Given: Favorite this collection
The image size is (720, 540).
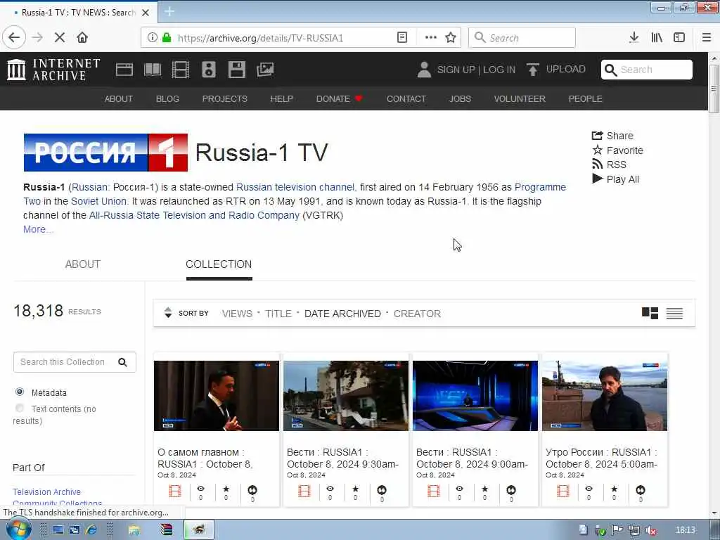Looking at the screenshot, I should tap(617, 150).
